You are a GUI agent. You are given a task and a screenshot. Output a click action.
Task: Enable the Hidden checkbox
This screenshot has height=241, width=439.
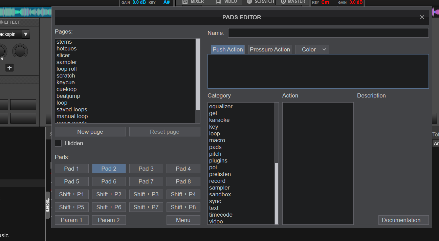tap(58, 143)
